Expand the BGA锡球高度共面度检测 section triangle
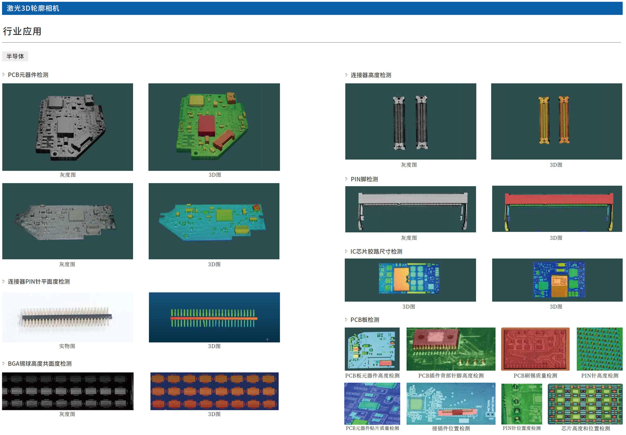This screenshot has height=435, width=626. [3, 364]
